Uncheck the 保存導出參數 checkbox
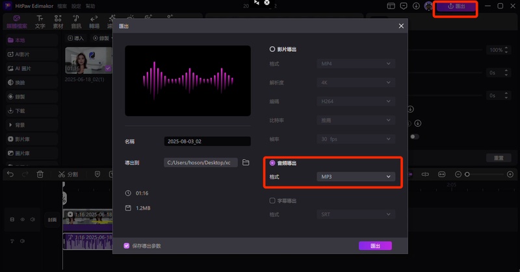 pyautogui.click(x=127, y=245)
